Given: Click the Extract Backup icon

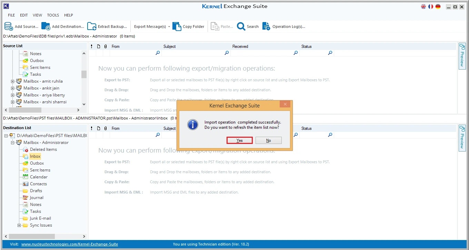Looking at the screenshot, I should [92, 27].
